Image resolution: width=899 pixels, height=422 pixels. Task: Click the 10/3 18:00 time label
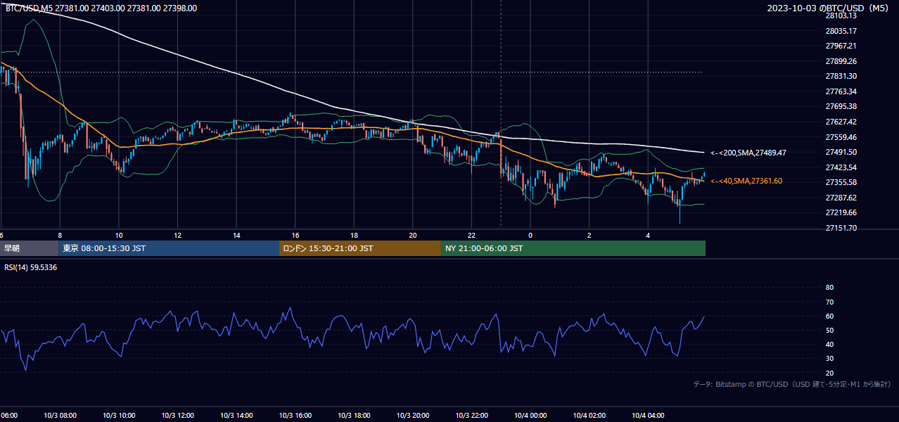point(354,416)
